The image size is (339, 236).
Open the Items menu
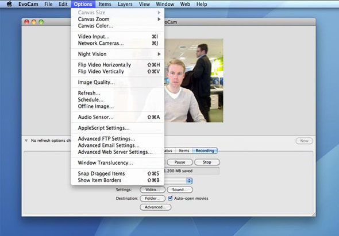[x=105, y=4]
